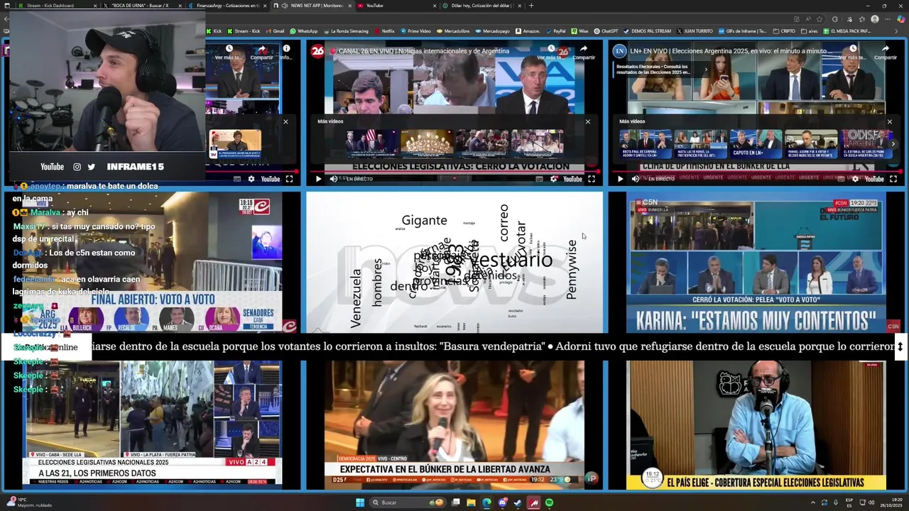Open WhatsApp bookmark
Image resolution: width=909 pixels, height=511 pixels.
tap(303, 31)
